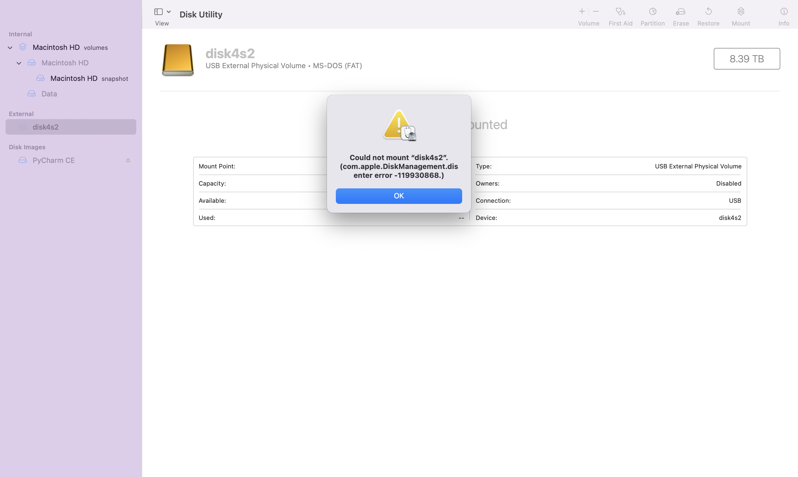Viewport: 798px width, 477px height.
Task: Click the First Aid stethoscope icon
Action: point(620,12)
